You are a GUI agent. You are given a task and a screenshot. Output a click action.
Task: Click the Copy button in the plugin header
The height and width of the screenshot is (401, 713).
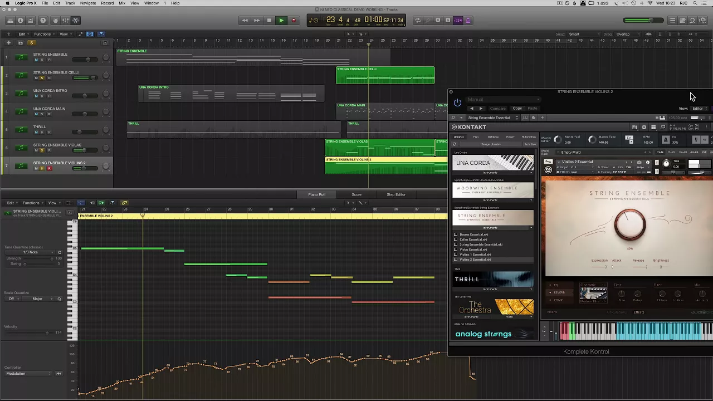point(517,109)
